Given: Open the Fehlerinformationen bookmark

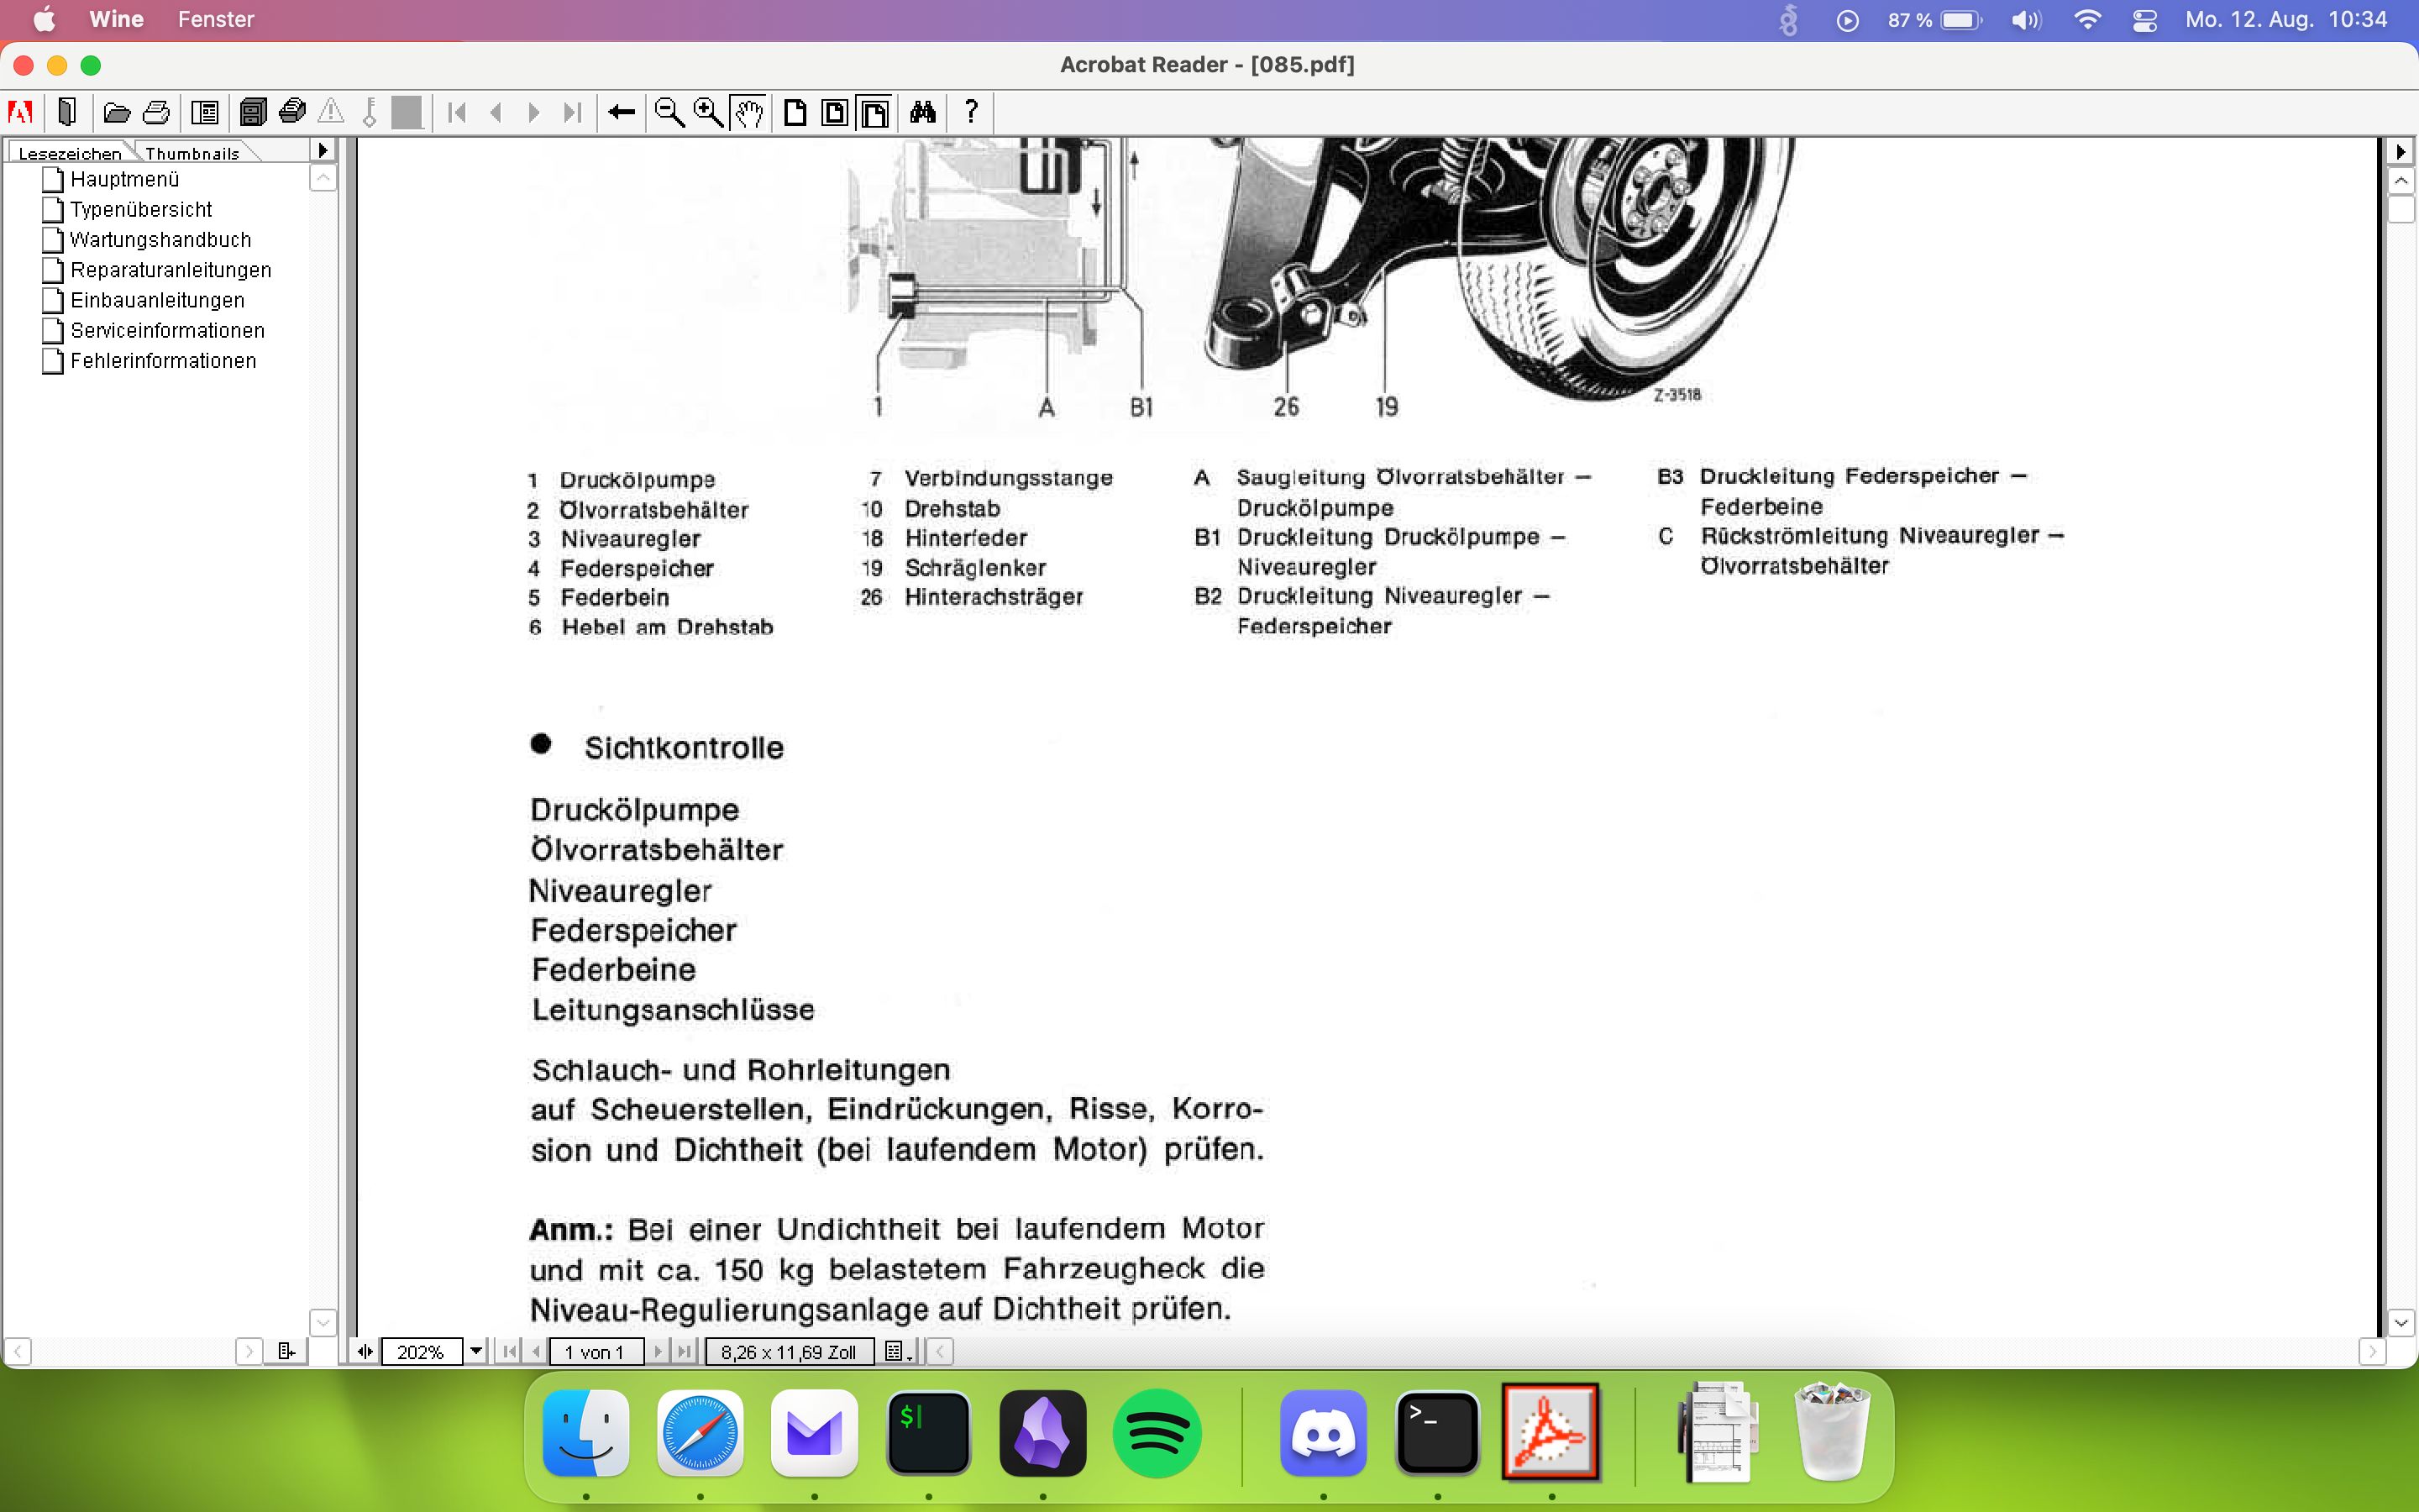Looking at the screenshot, I should click(x=163, y=361).
